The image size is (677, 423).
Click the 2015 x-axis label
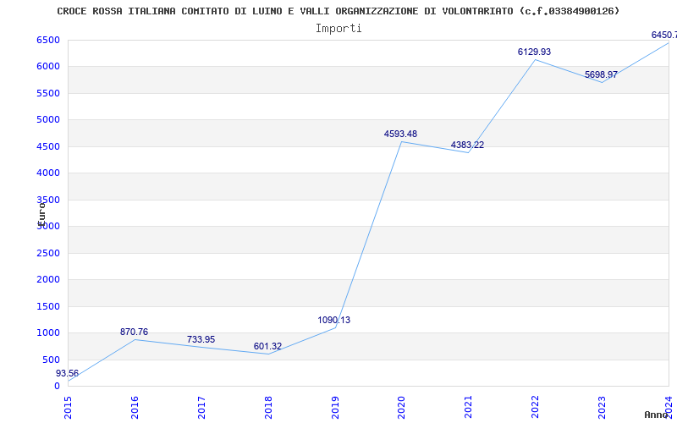pos(68,408)
